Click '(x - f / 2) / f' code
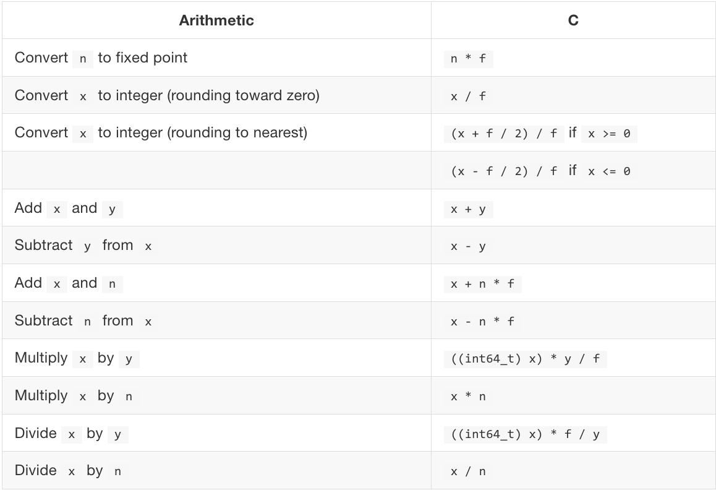The image size is (716, 490). pos(504,171)
